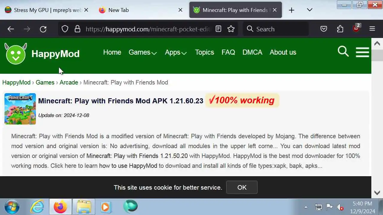The width and height of the screenshot is (383, 215).
Task: Open the Action Center flag icon
Action: point(329,207)
